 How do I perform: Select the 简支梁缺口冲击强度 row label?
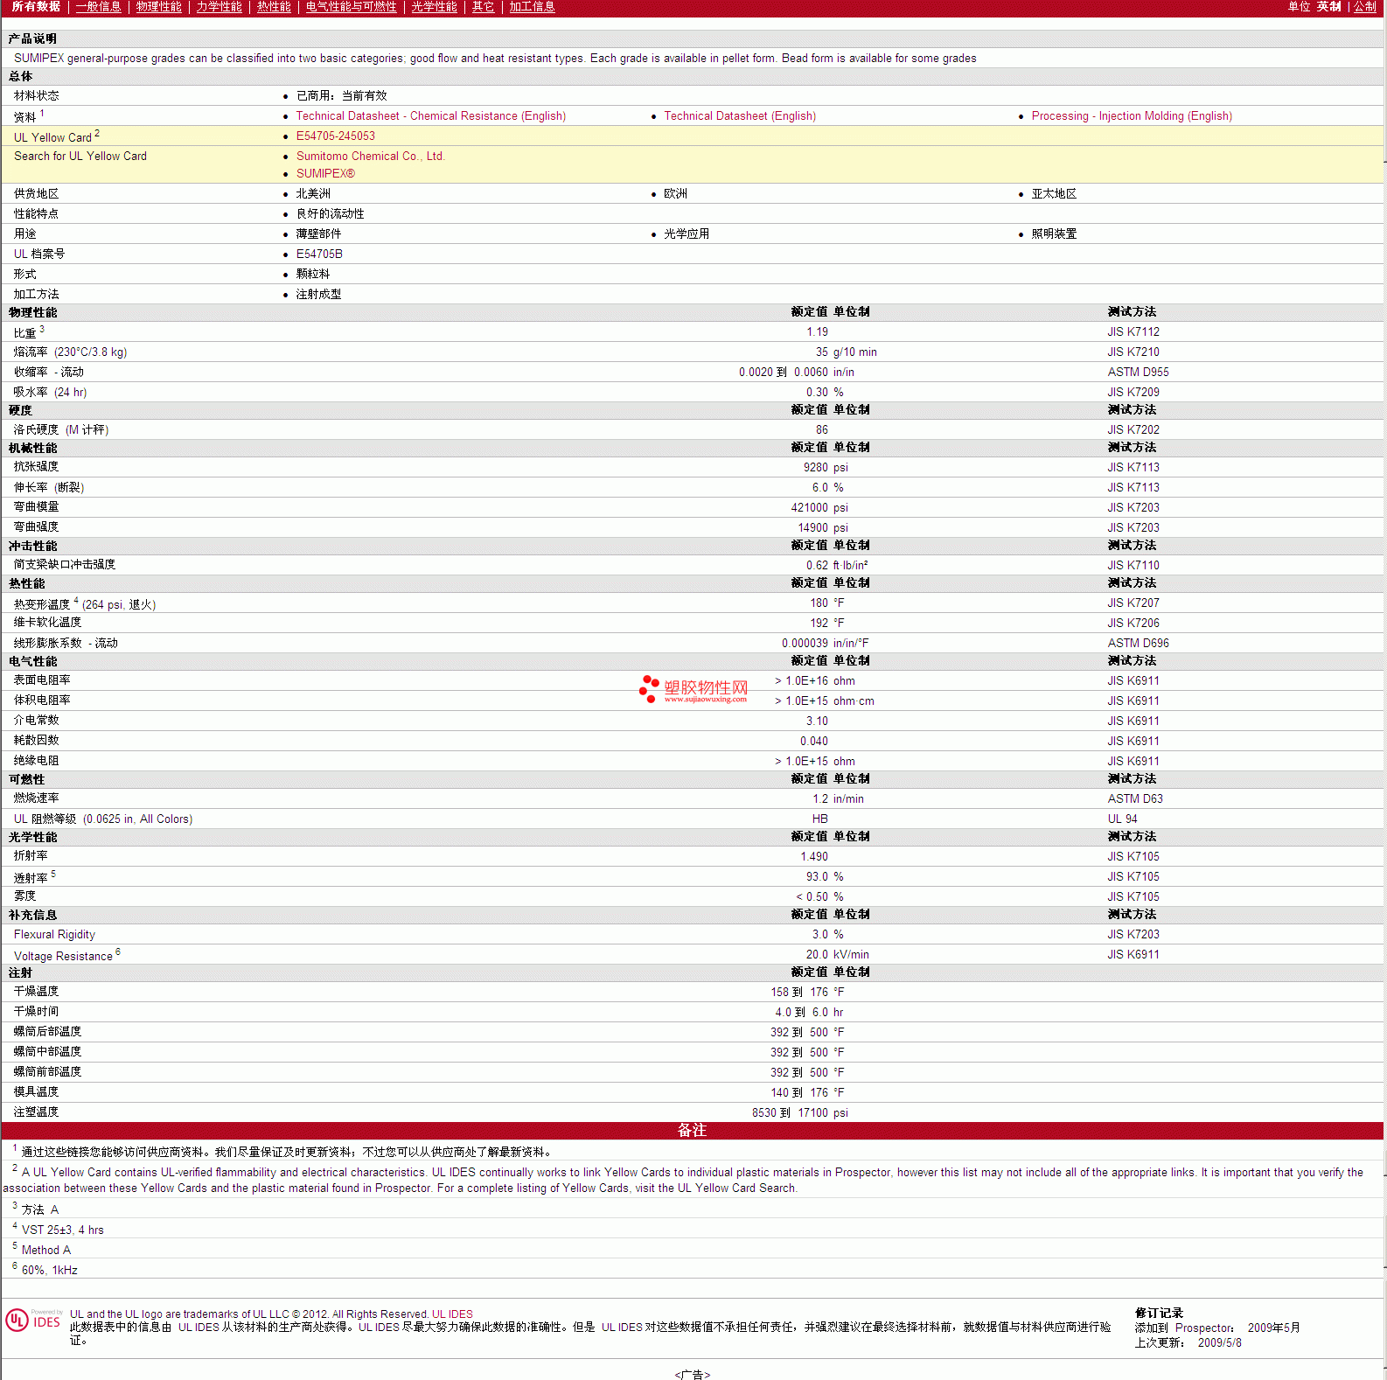coord(65,565)
